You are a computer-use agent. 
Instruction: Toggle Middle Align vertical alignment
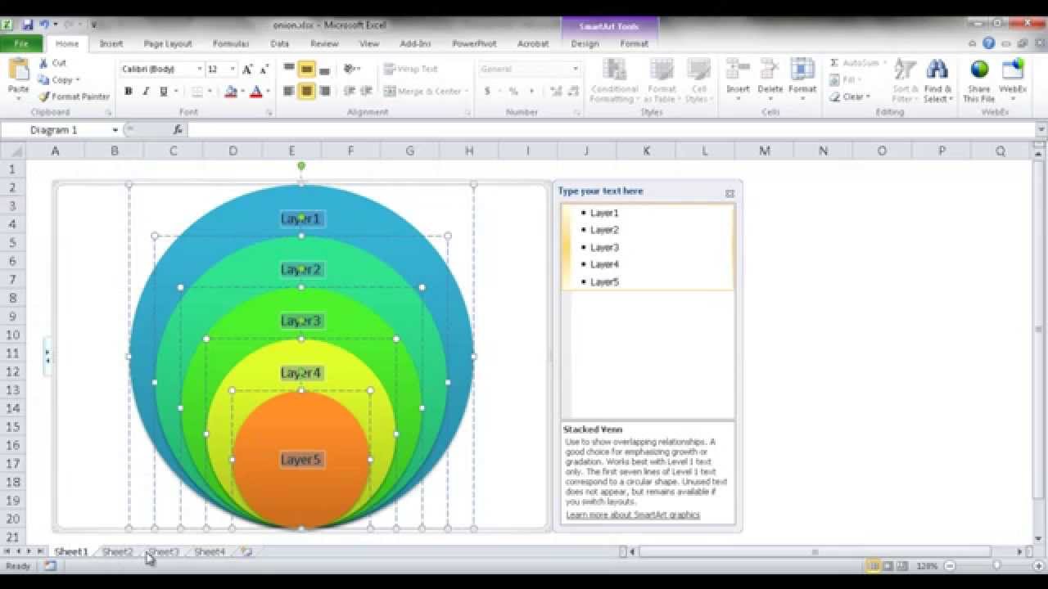coord(306,70)
